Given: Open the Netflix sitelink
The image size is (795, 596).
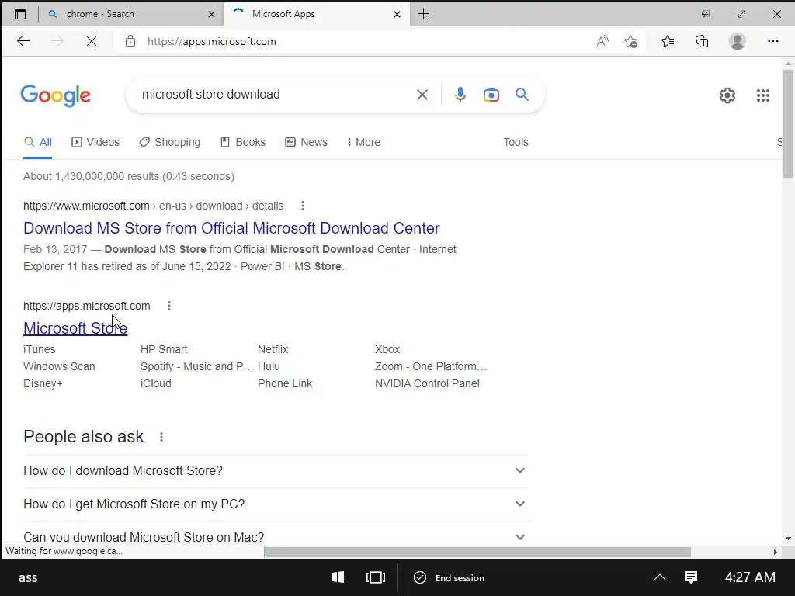Looking at the screenshot, I should [273, 349].
